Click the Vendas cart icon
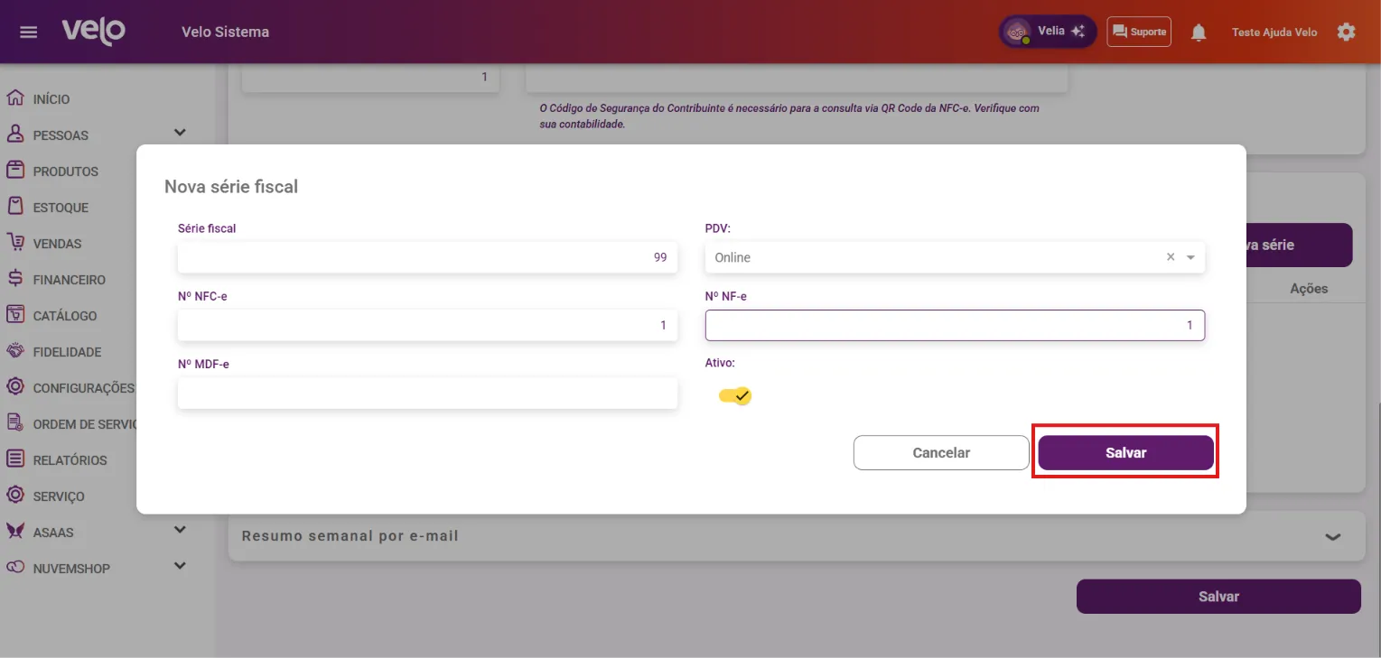Screen dimensions: 1381x658 point(14,243)
